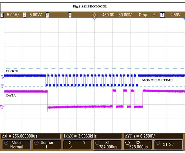Screen dimensions: 185x153
Task: Click channel 1 scale 5.00V/ value
Action: click(13, 15)
